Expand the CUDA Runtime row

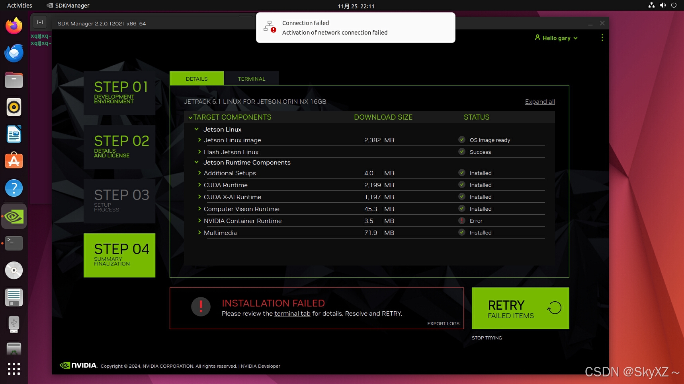[199, 185]
